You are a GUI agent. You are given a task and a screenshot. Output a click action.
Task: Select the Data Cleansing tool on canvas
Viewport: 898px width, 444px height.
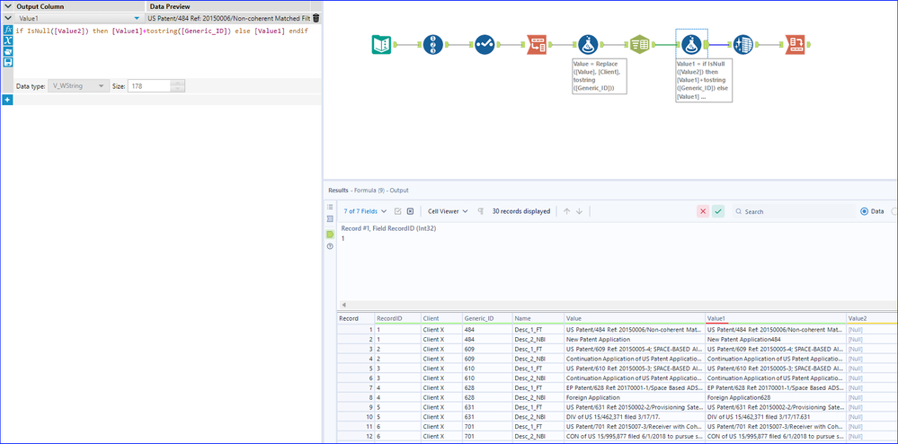coord(742,45)
